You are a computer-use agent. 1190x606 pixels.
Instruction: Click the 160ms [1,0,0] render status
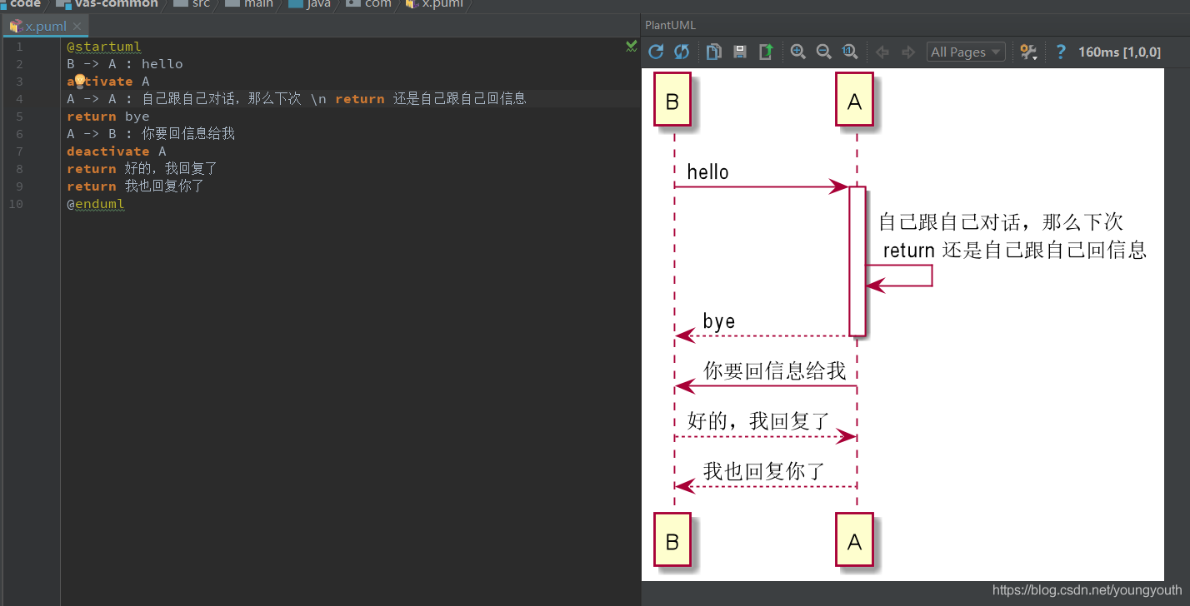coord(1119,52)
